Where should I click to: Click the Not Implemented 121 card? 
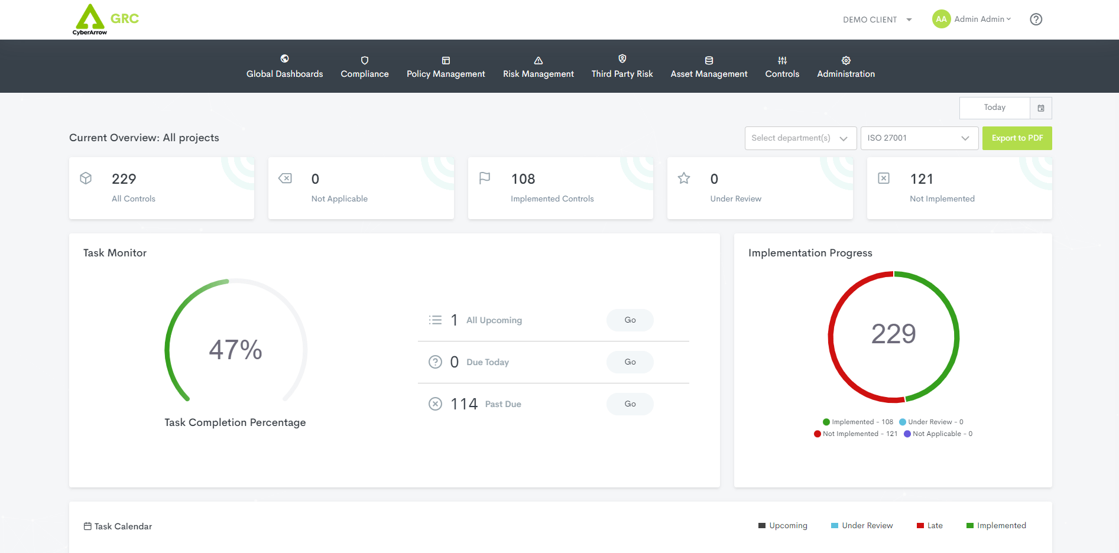(959, 188)
